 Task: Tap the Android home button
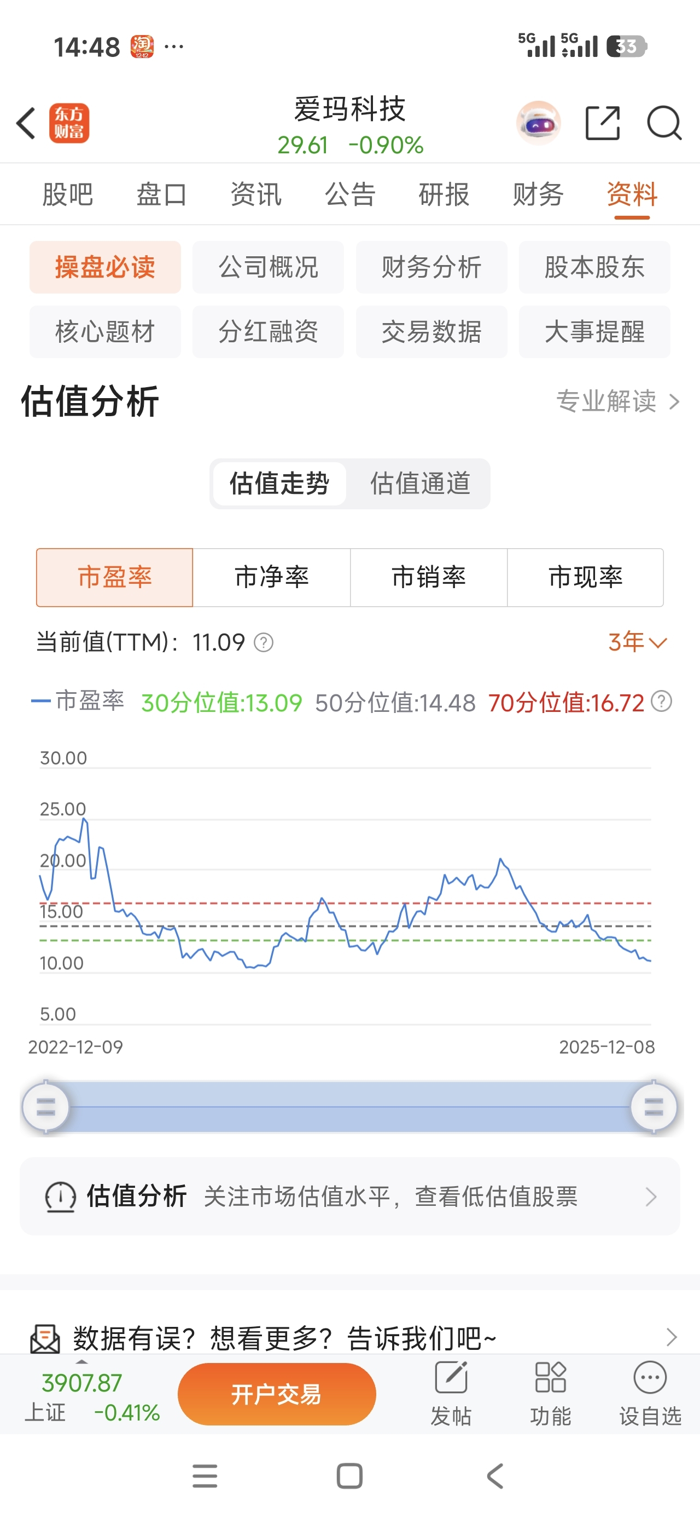[349, 1476]
